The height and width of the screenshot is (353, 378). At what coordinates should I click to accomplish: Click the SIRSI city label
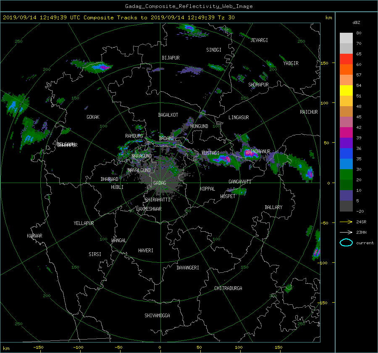click(95, 254)
